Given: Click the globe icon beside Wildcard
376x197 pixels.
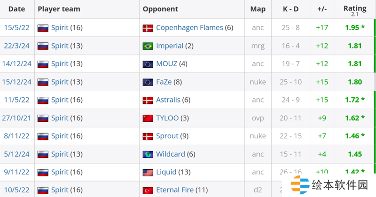Looking at the screenshot, I should point(148,154).
